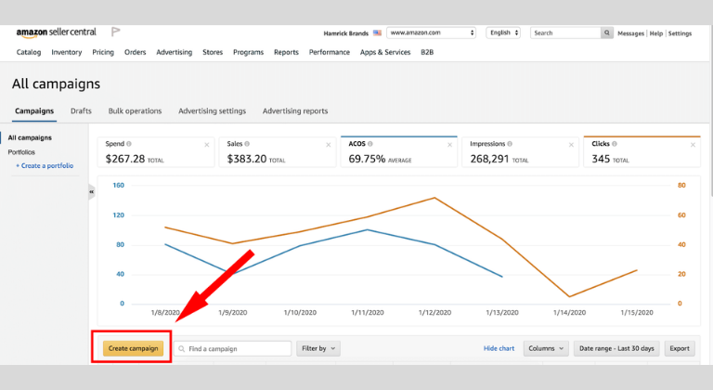The width and height of the screenshot is (713, 390).
Task: Remove the ACOS metric card
Action: pos(449,145)
